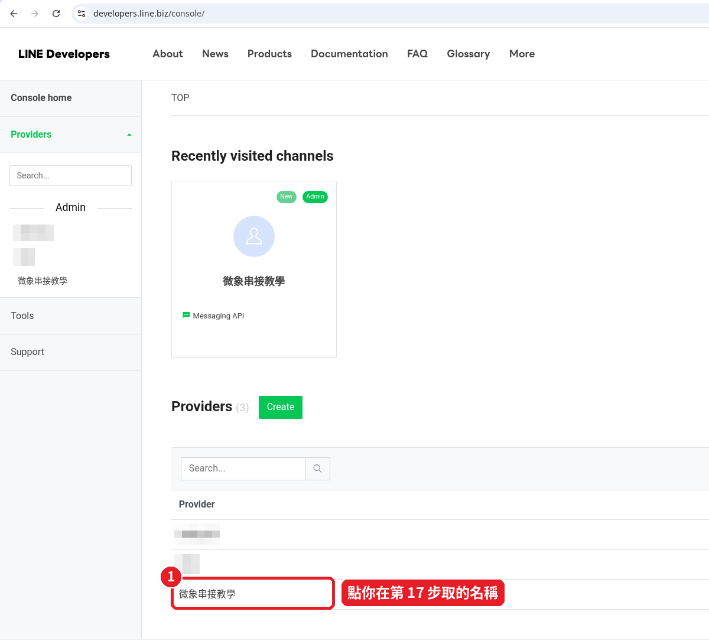Image resolution: width=709 pixels, height=644 pixels.
Task: Open the Documentation menu
Action: coord(349,54)
